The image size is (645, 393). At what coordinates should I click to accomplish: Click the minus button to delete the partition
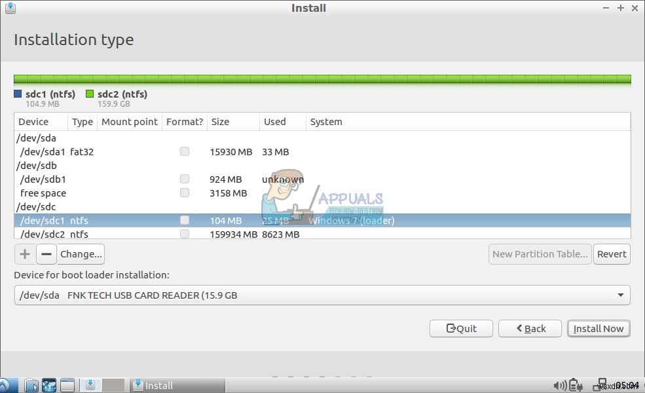46,254
